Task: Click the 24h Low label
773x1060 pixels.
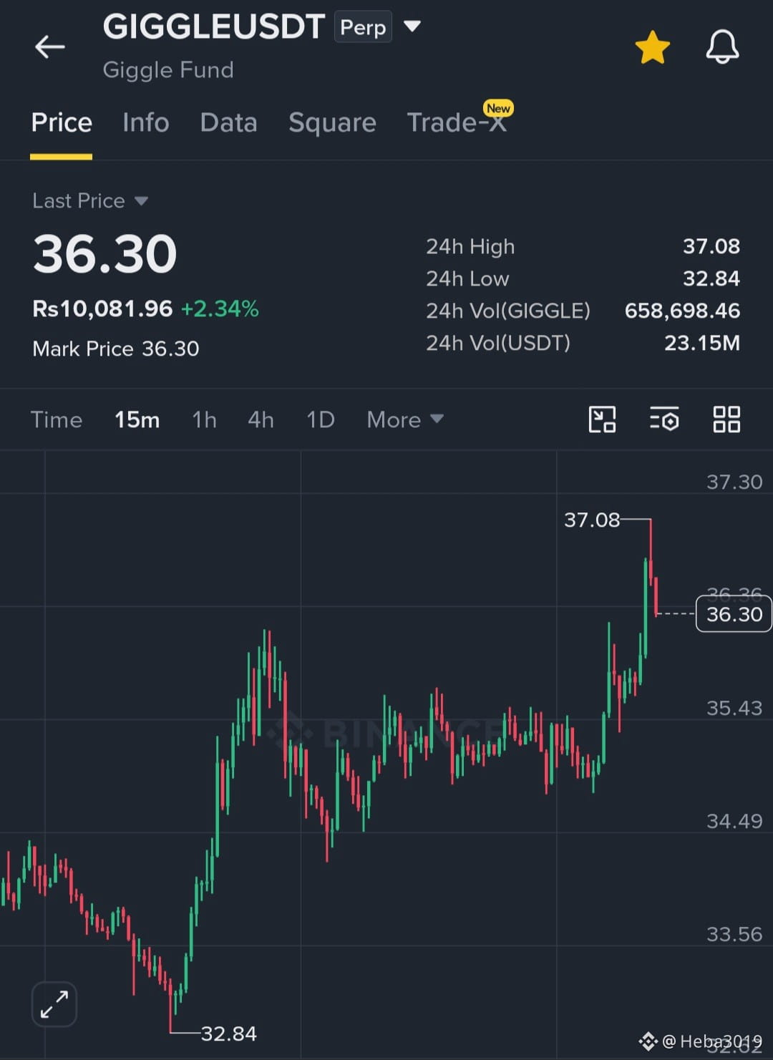Action: click(x=467, y=278)
